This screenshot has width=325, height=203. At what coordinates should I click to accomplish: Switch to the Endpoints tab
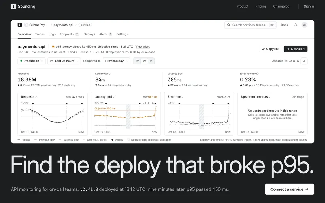[69, 34]
